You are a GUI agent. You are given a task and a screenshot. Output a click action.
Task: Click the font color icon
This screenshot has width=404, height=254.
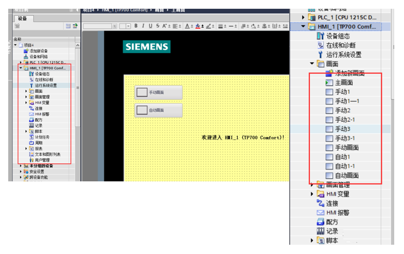[x=187, y=26]
